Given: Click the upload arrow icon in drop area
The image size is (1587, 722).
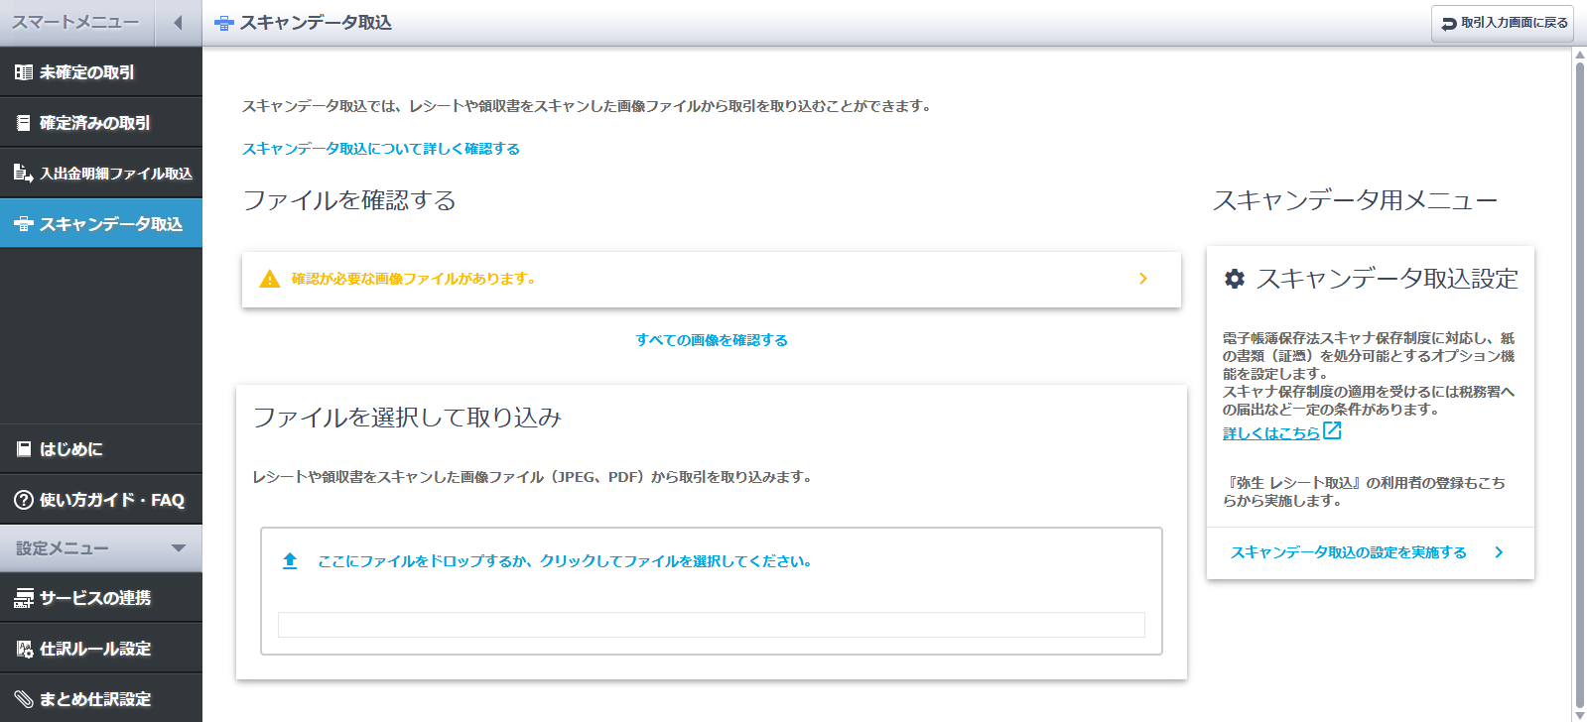Looking at the screenshot, I should pos(290,561).
